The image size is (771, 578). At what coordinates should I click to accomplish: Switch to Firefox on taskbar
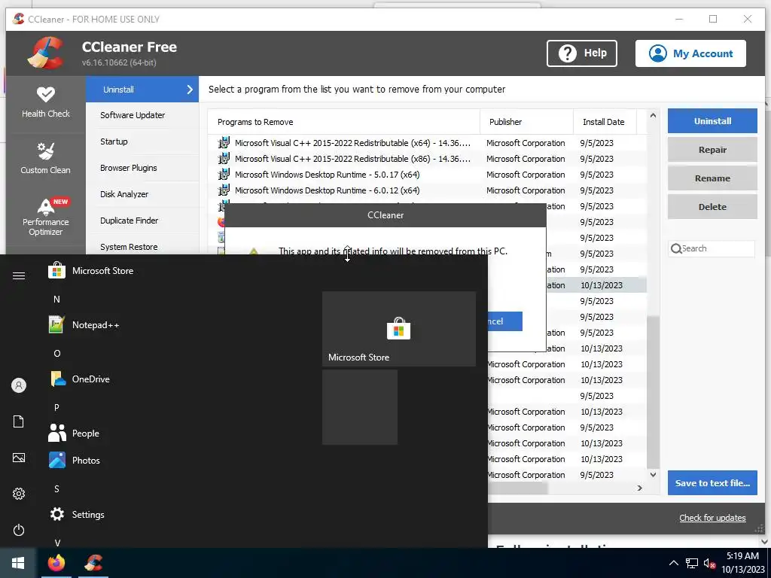[x=56, y=563]
